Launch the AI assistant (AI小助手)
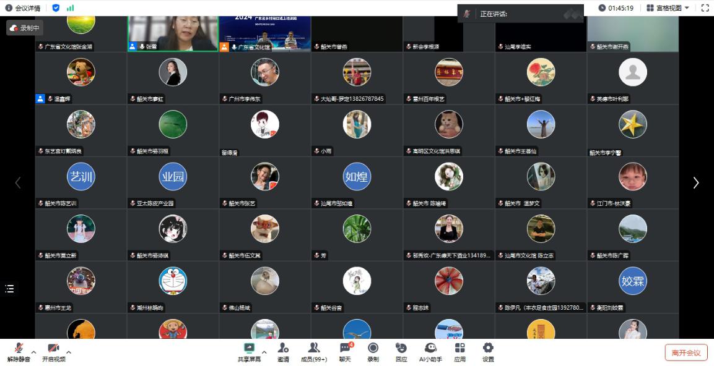Image resolution: width=714 pixels, height=366 pixels. (x=430, y=349)
